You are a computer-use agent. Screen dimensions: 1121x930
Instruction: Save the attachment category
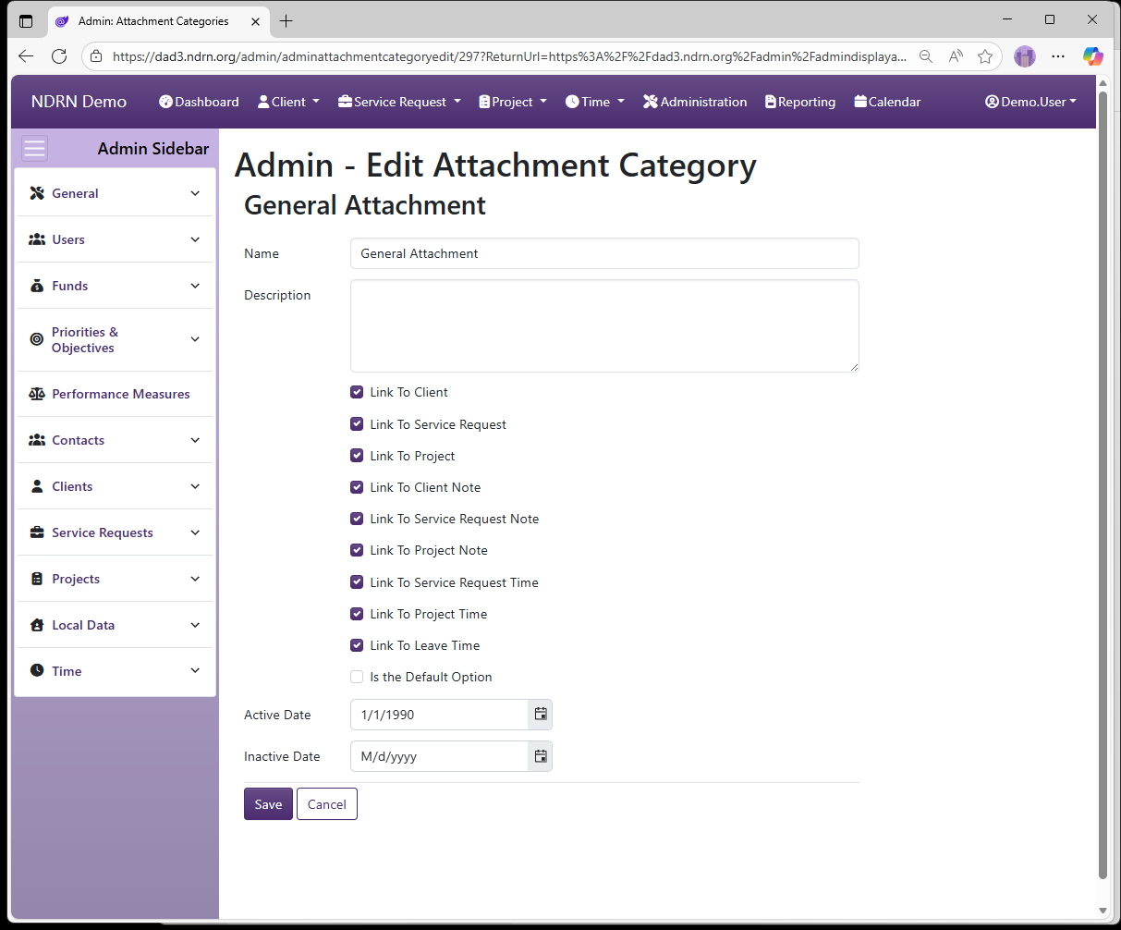pos(268,804)
